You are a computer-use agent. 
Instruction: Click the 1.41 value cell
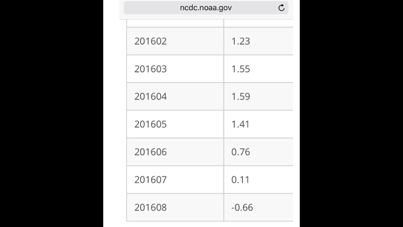(x=259, y=124)
